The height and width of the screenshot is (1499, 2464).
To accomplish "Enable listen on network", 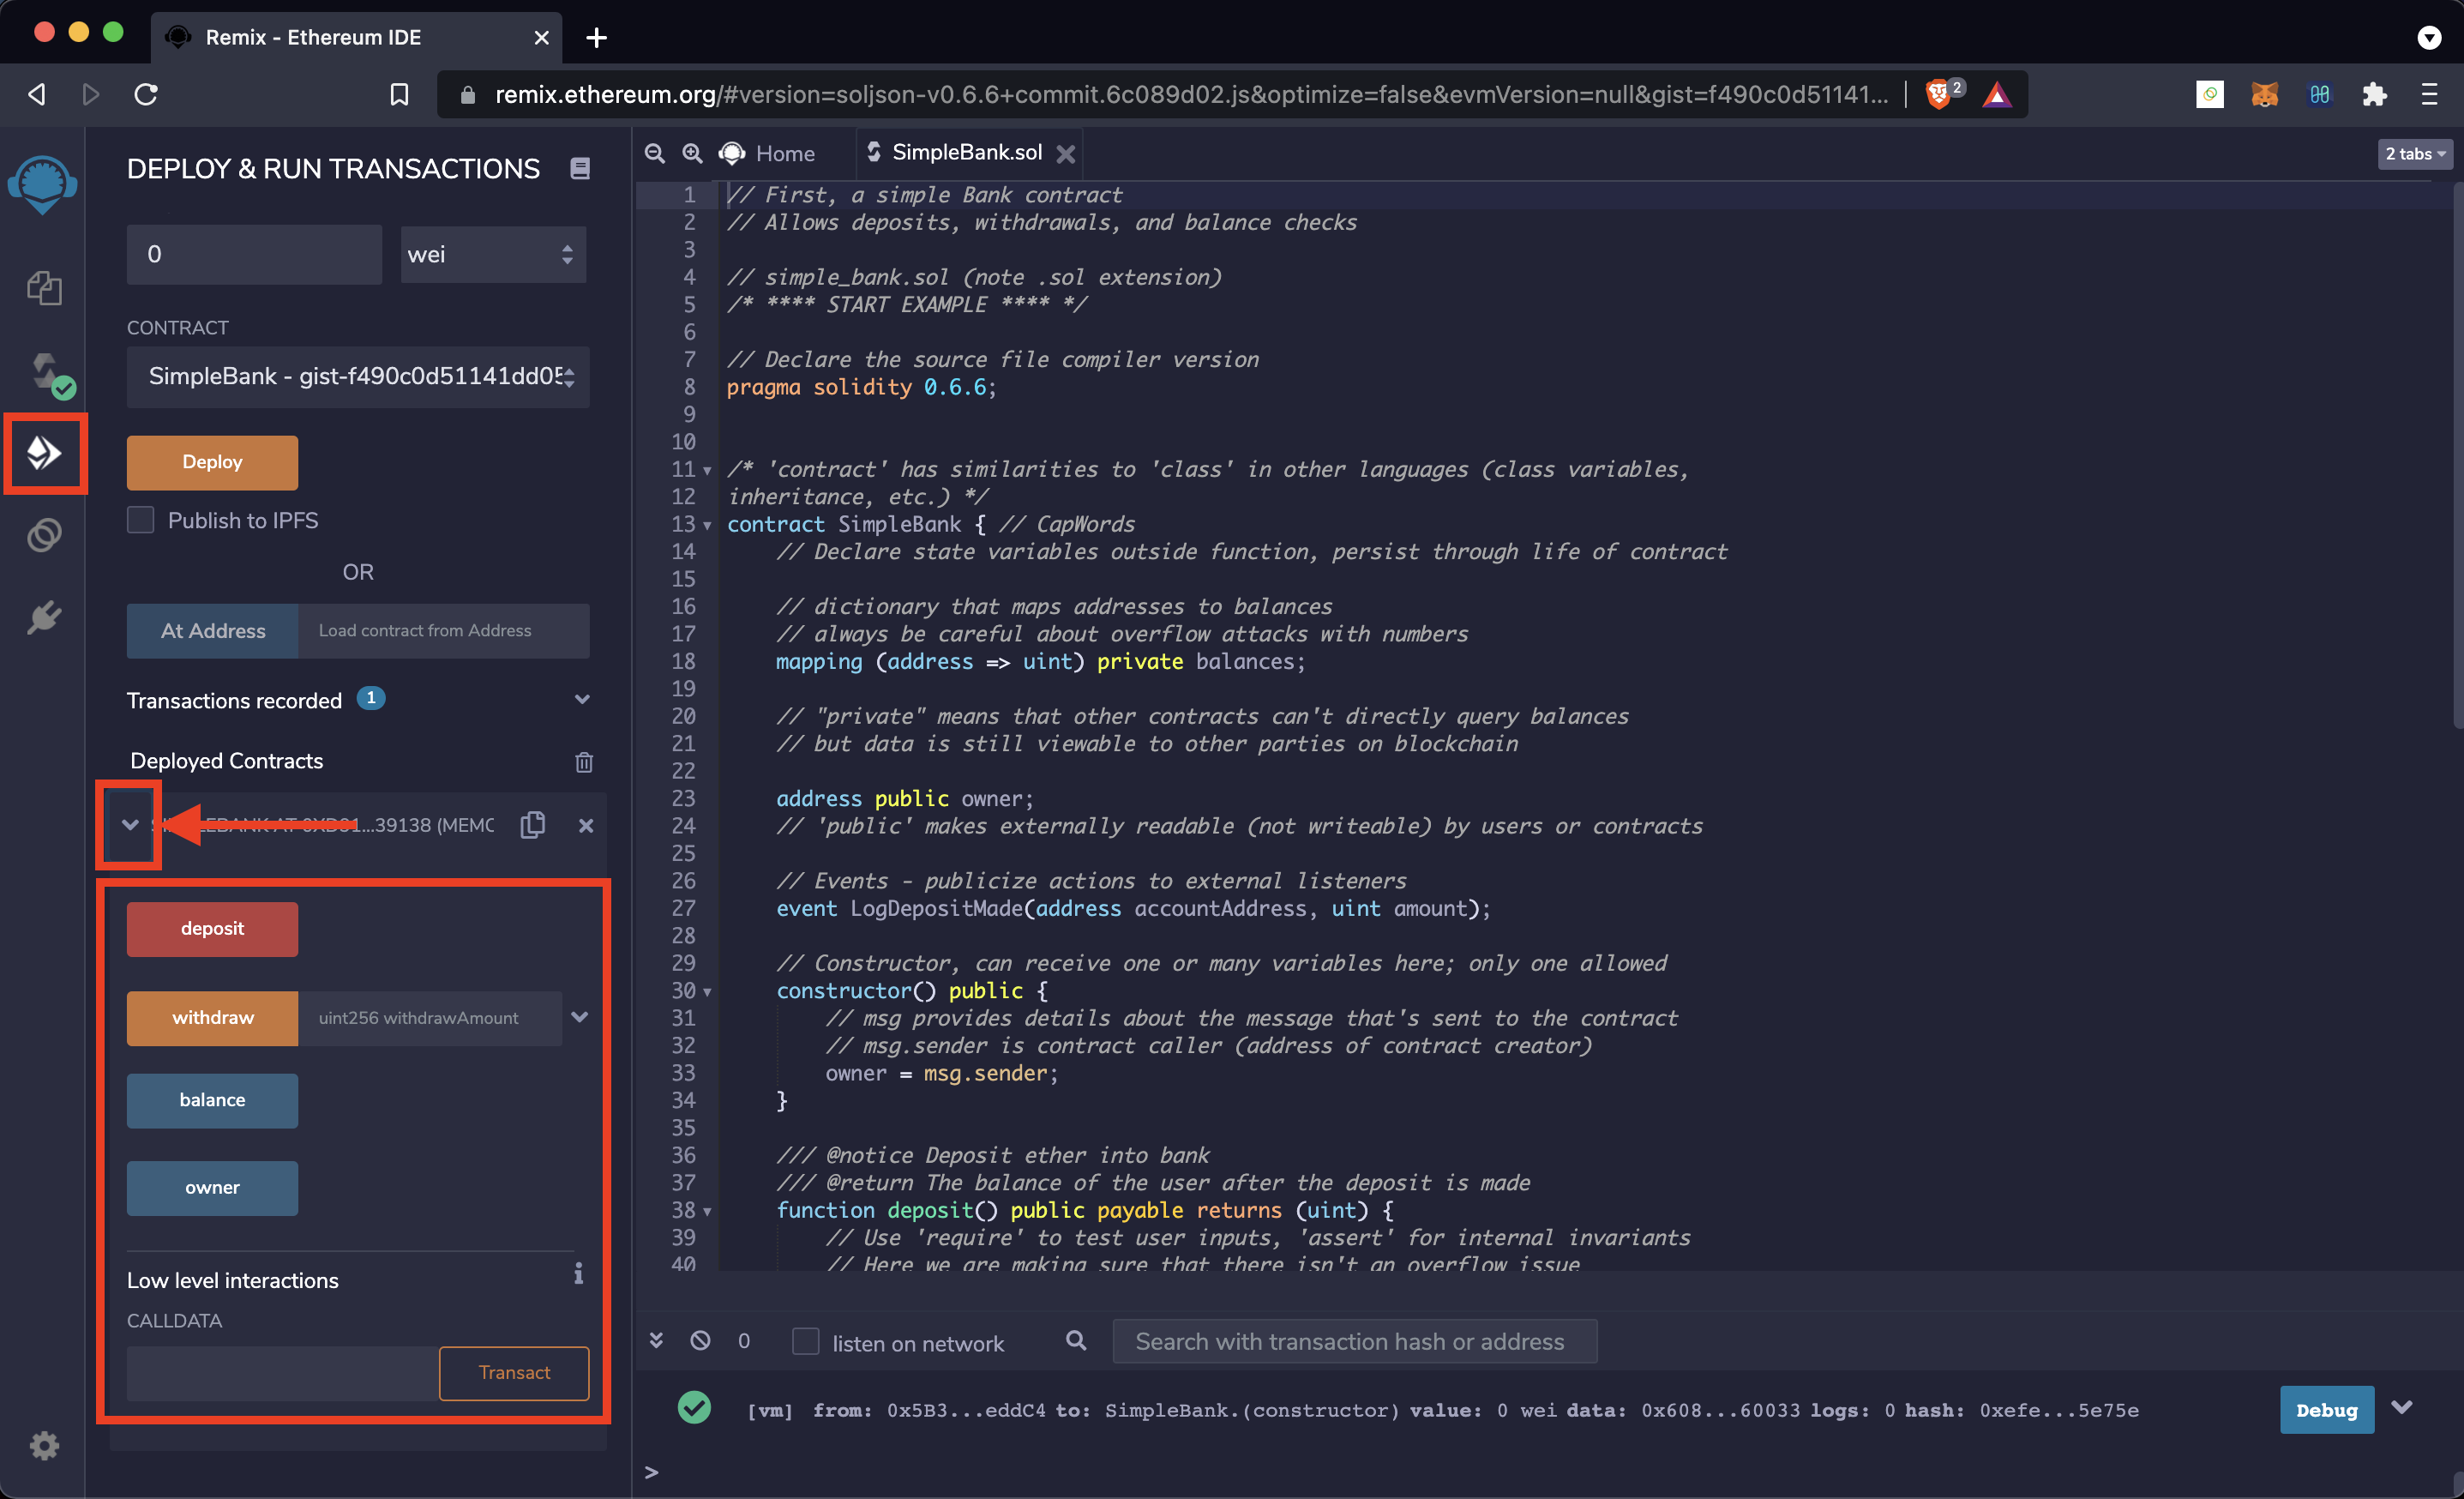I will [805, 1341].
